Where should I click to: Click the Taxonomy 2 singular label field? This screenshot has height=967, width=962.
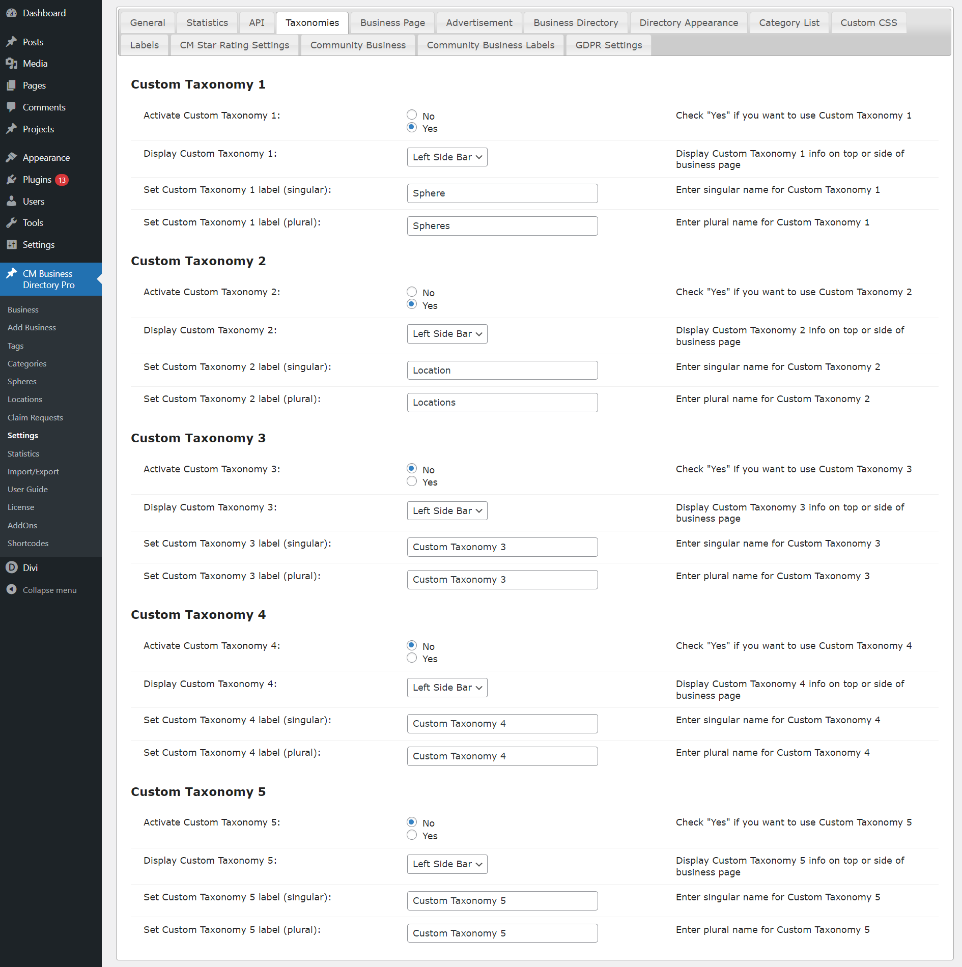(x=502, y=371)
